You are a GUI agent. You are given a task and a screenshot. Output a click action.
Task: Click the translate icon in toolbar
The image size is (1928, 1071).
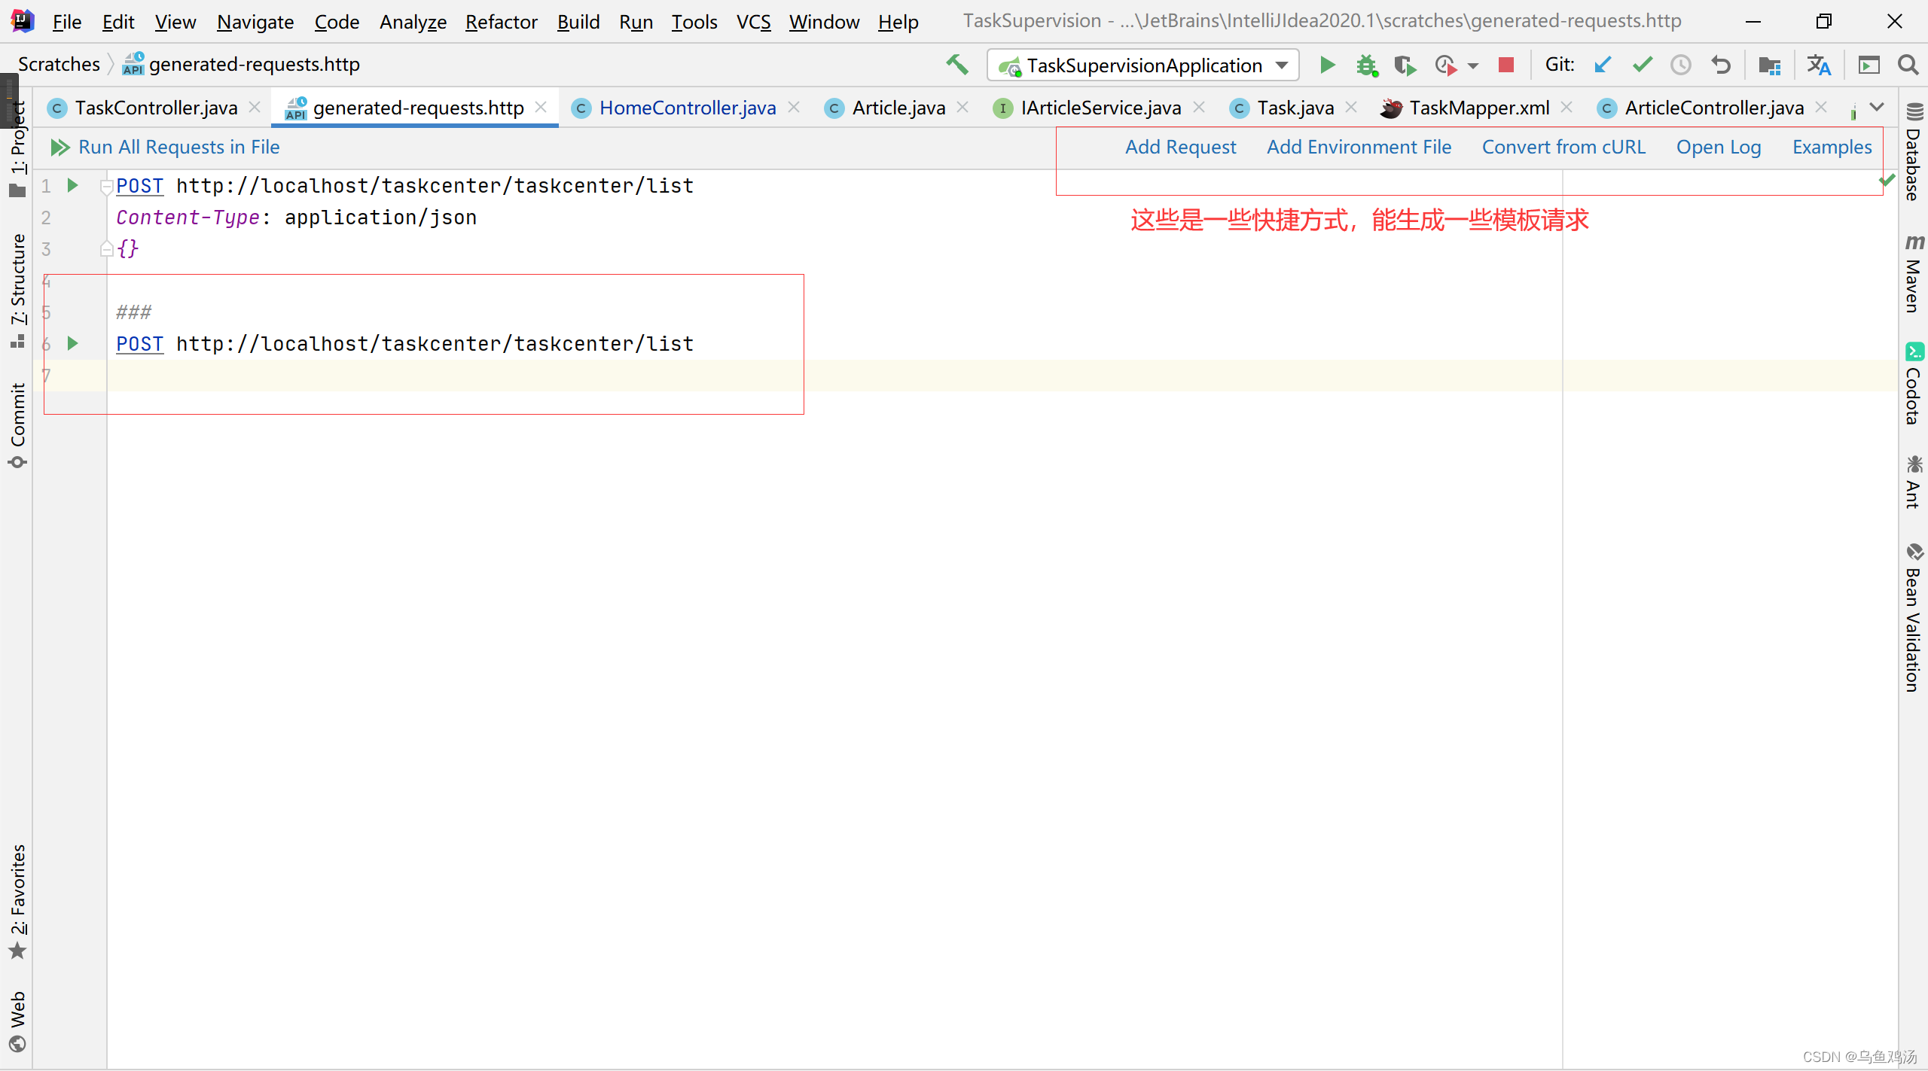1819,65
